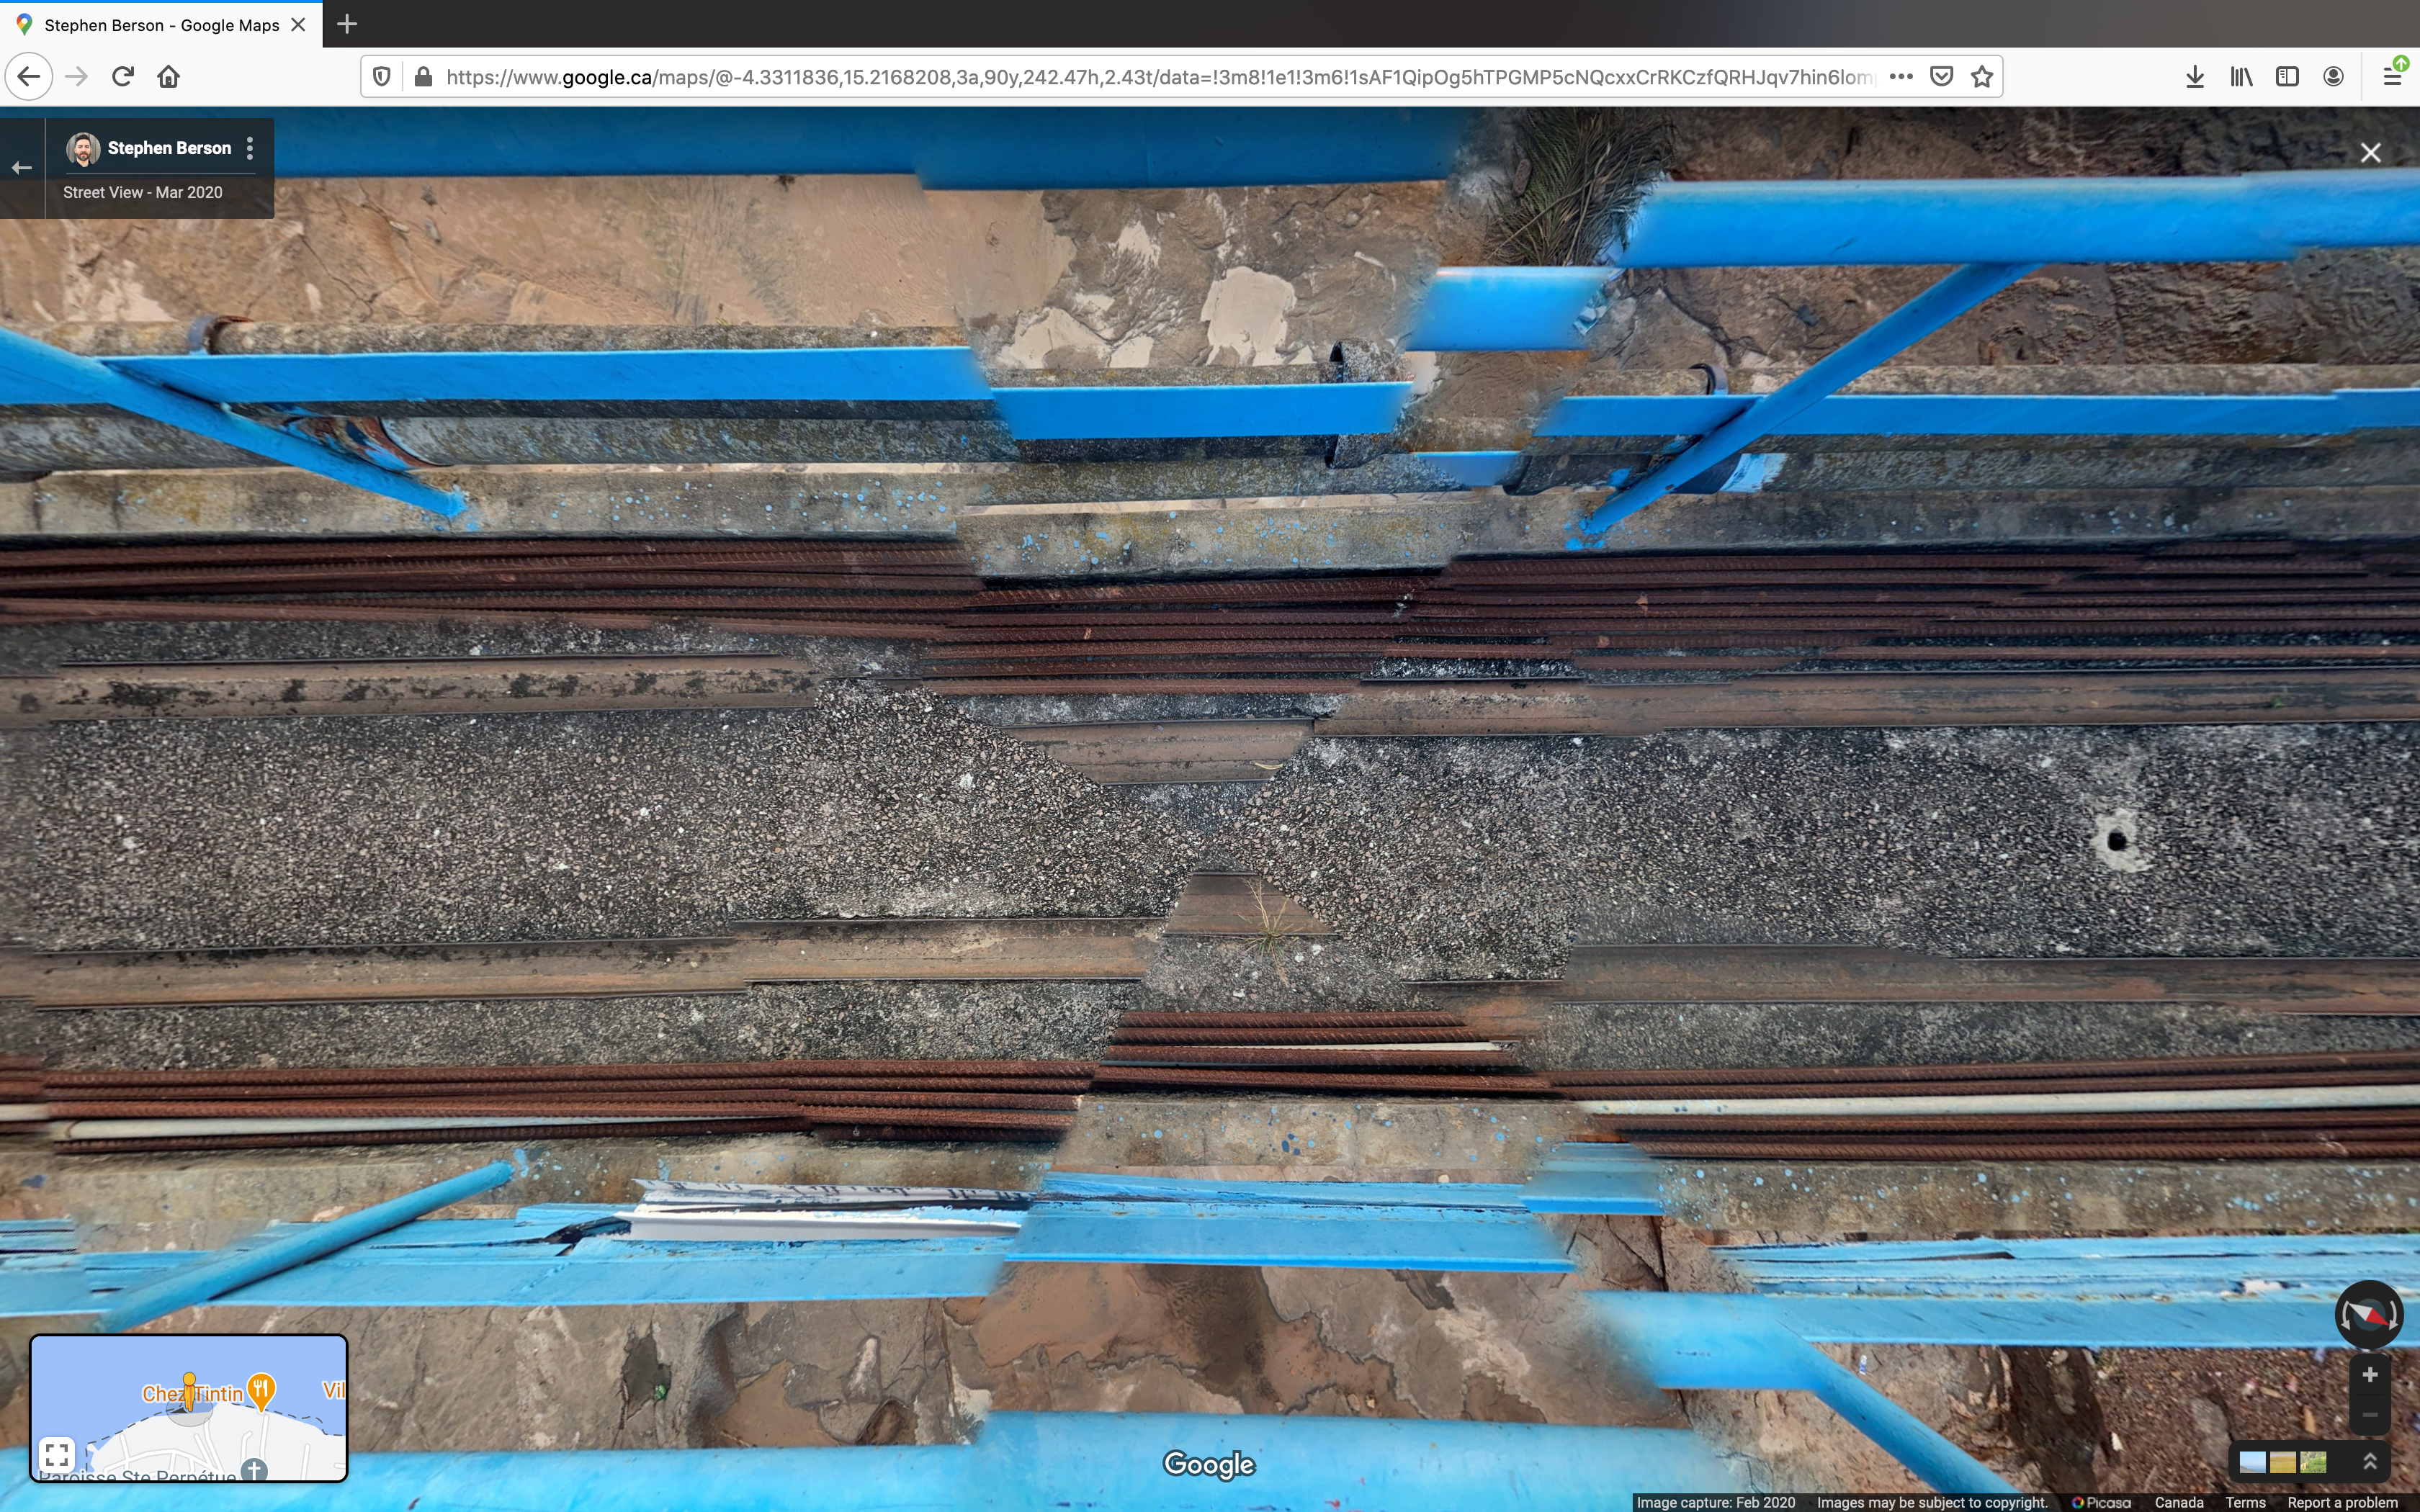2420x1512 pixels.
Task: Bookmark this page with the star
Action: (x=1982, y=77)
